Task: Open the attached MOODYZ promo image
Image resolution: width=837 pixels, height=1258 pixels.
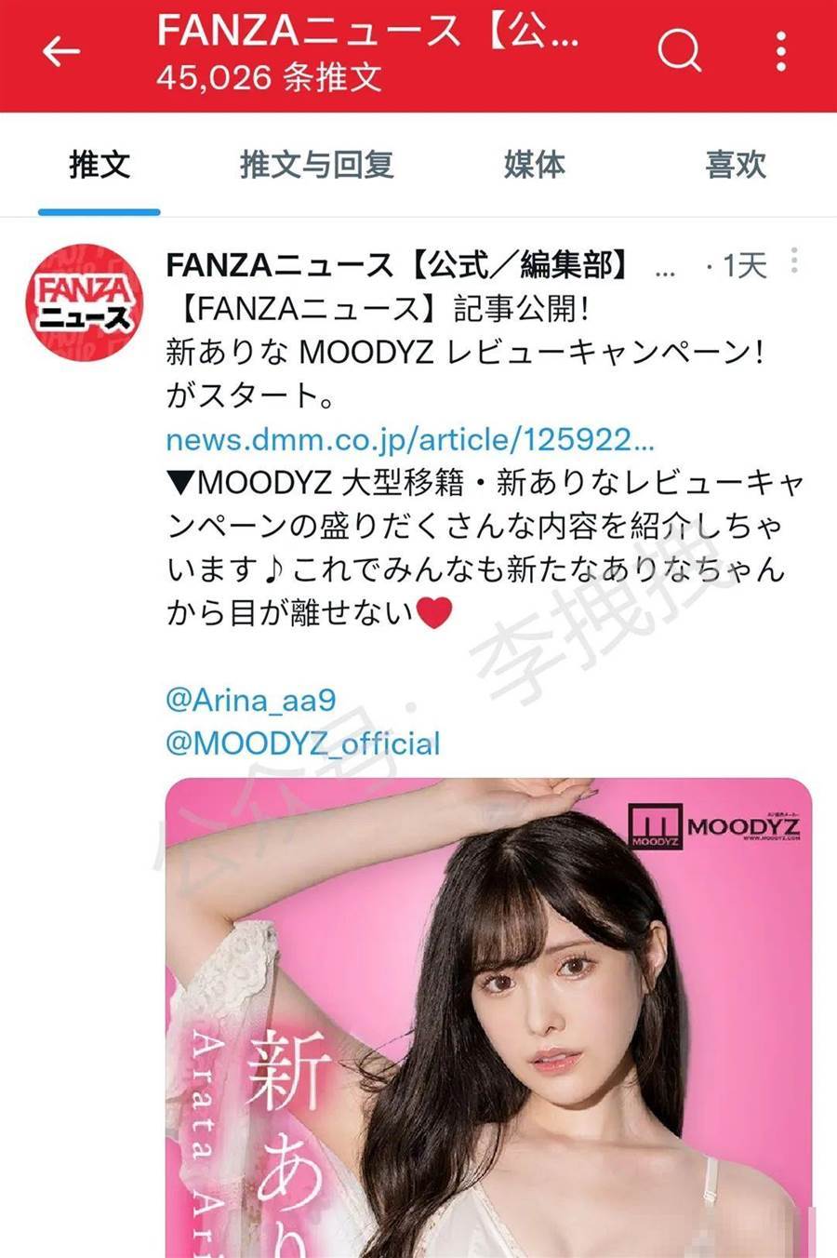Action: coord(489,1018)
